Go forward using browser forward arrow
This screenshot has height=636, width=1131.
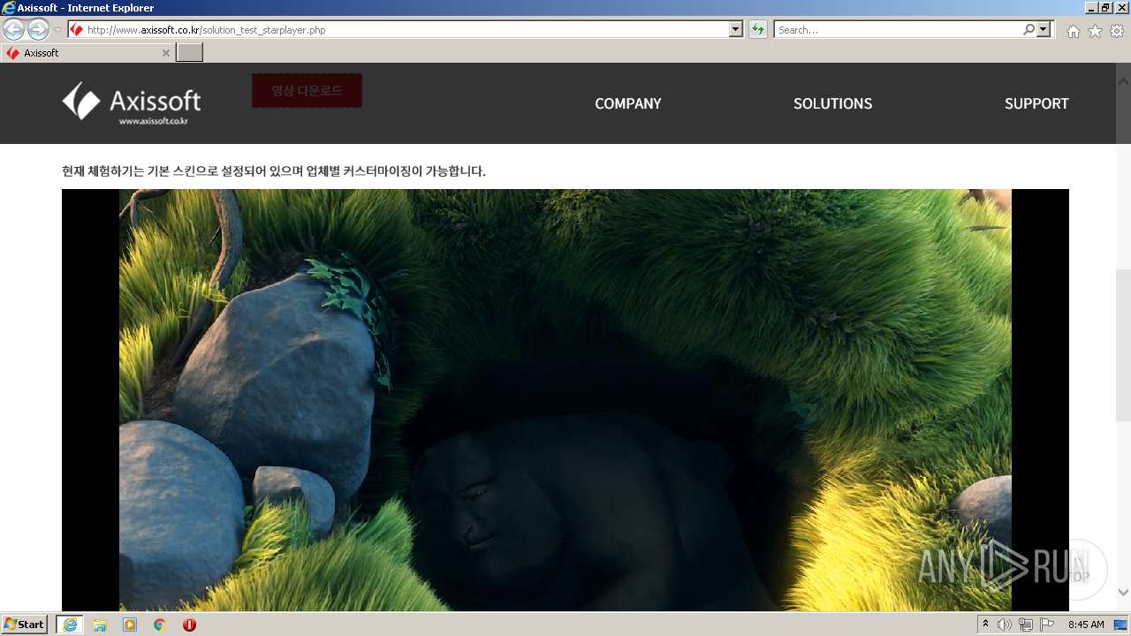(x=38, y=29)
